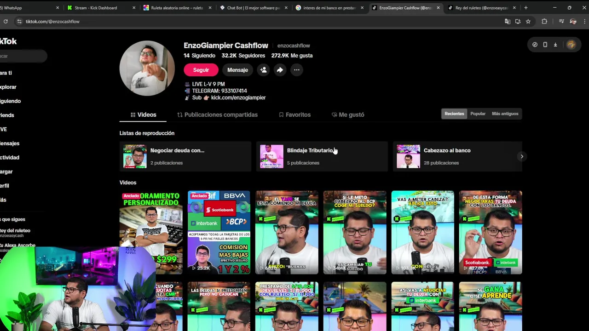Click the Mensaje button
The height and width of the screenshot is (331, 589).
click(x=237, y=70)
